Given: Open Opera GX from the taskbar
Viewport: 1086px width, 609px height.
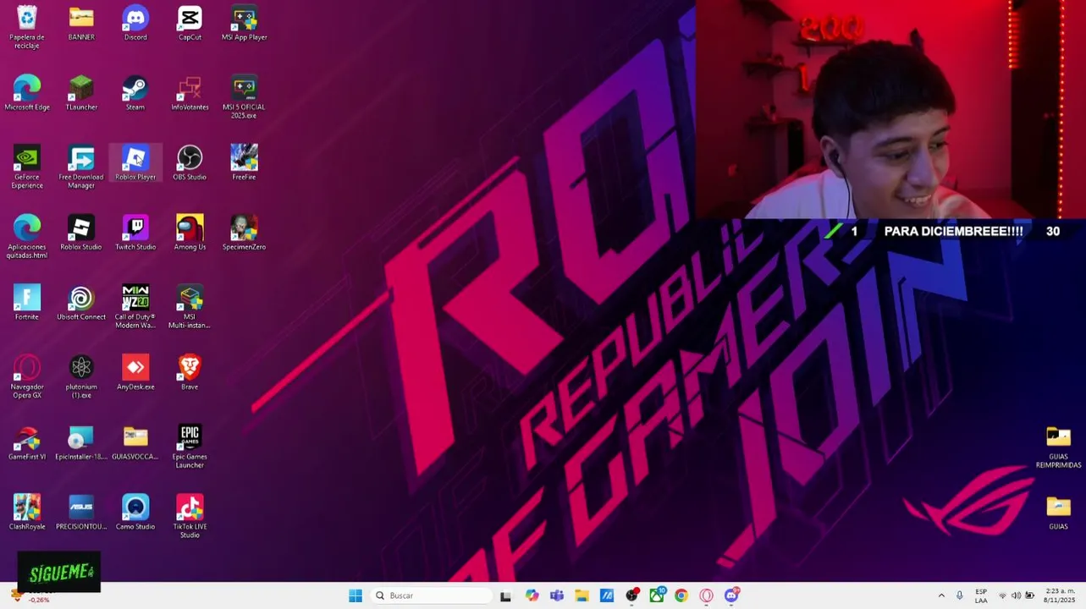Looking at the screenshot, I should pyautogui.click(x=707, y=595).
